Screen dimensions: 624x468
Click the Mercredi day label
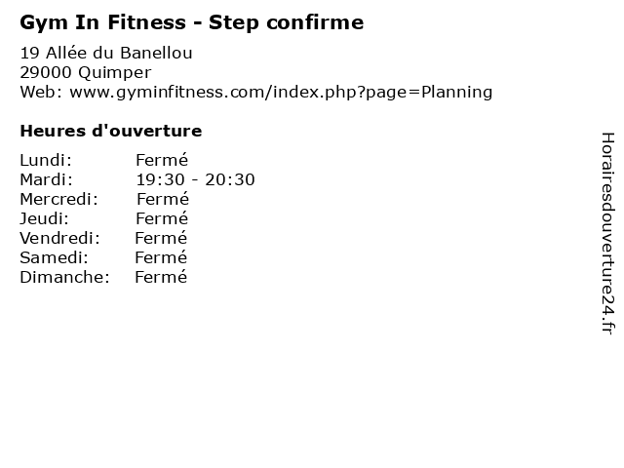[58, 199]
